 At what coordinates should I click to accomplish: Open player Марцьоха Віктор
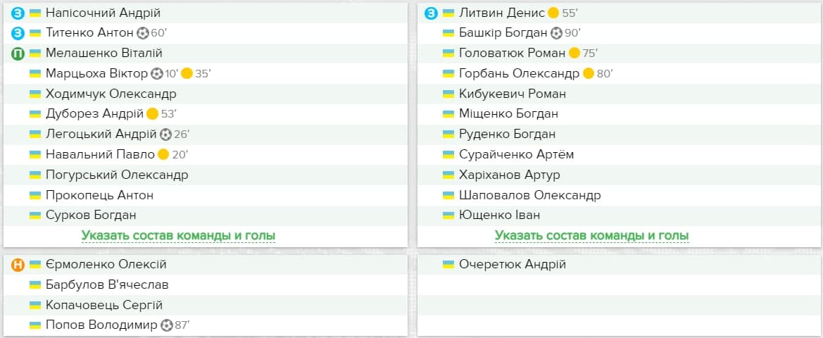[96, 73]
